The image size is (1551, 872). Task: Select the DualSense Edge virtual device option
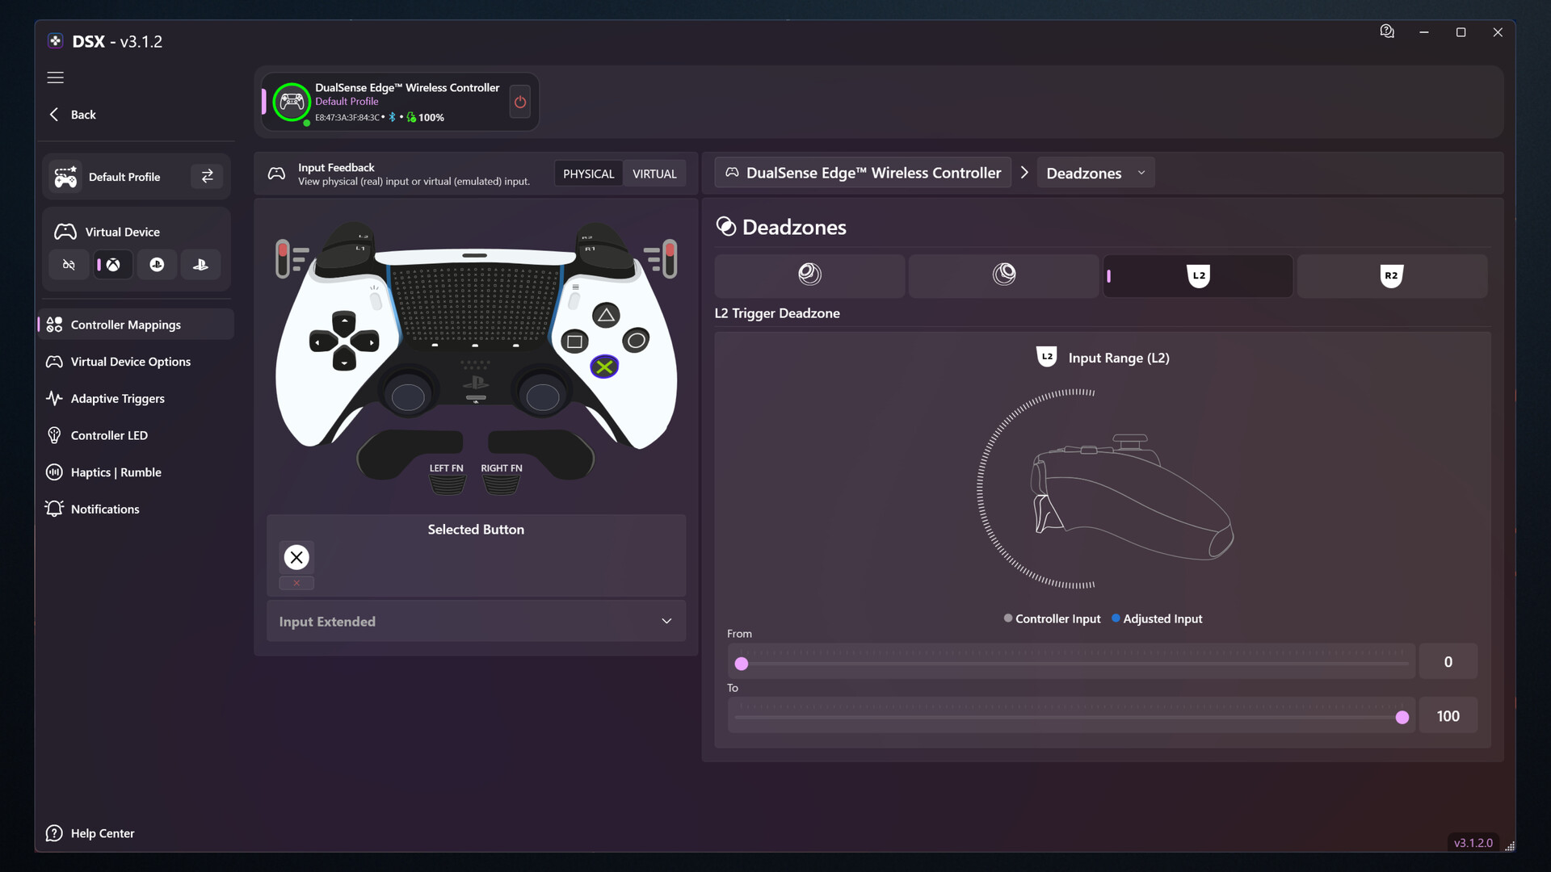200,264
